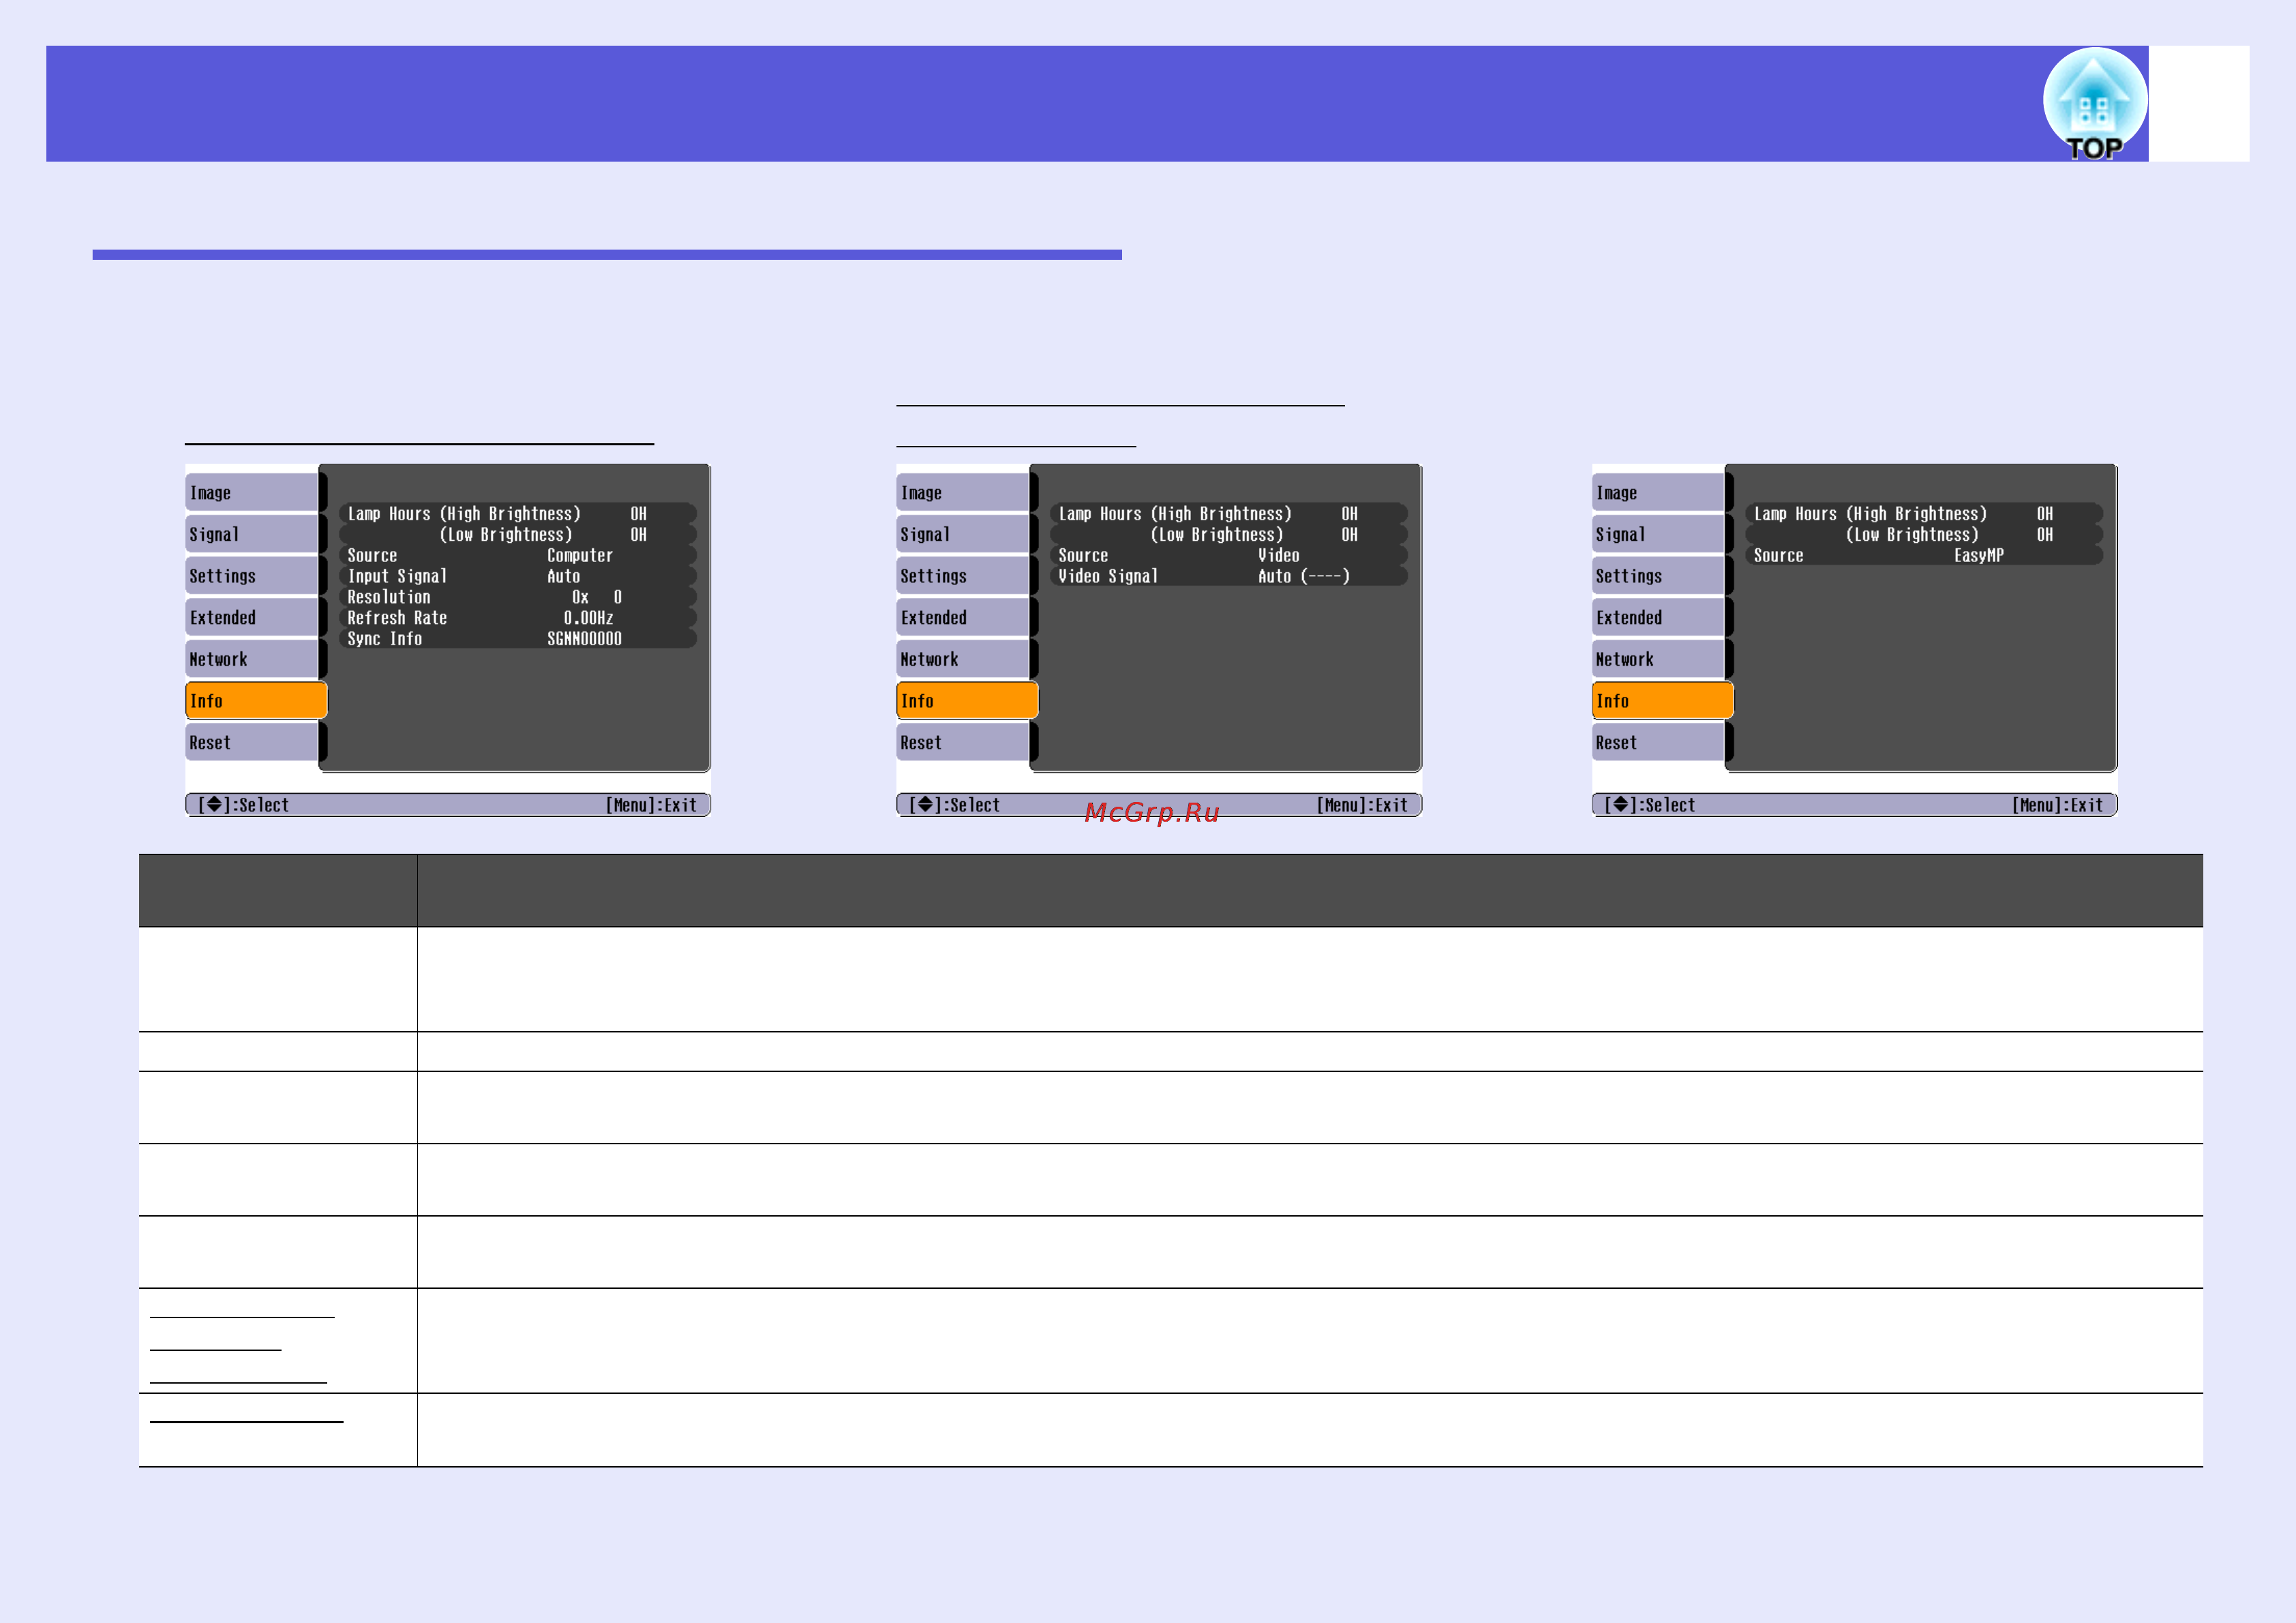Click Lamp Hours High Brightness in EasyMP-source menu
The image size is (2296, 1623).
point(1924,513)
